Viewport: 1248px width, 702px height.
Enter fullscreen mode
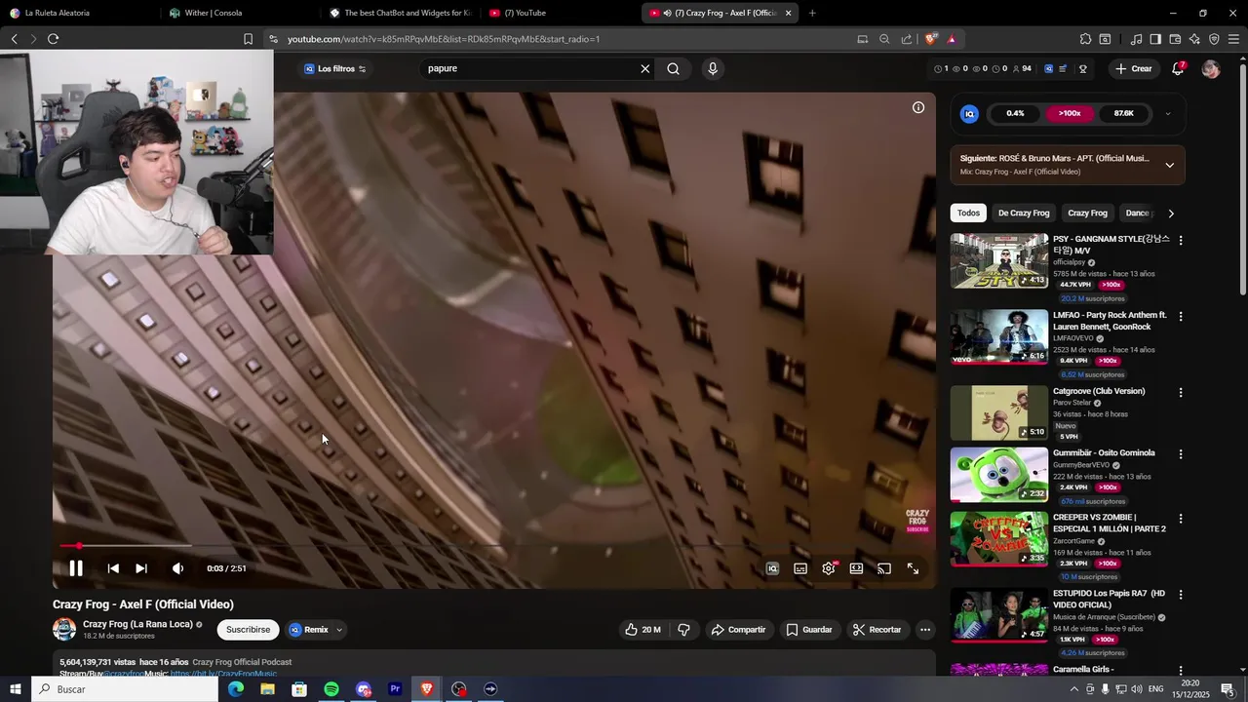coord(913,568)
